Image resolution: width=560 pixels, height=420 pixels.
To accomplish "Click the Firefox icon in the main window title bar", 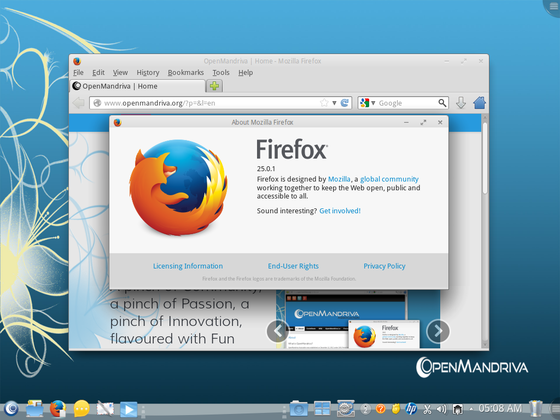I will coord(77,61).
